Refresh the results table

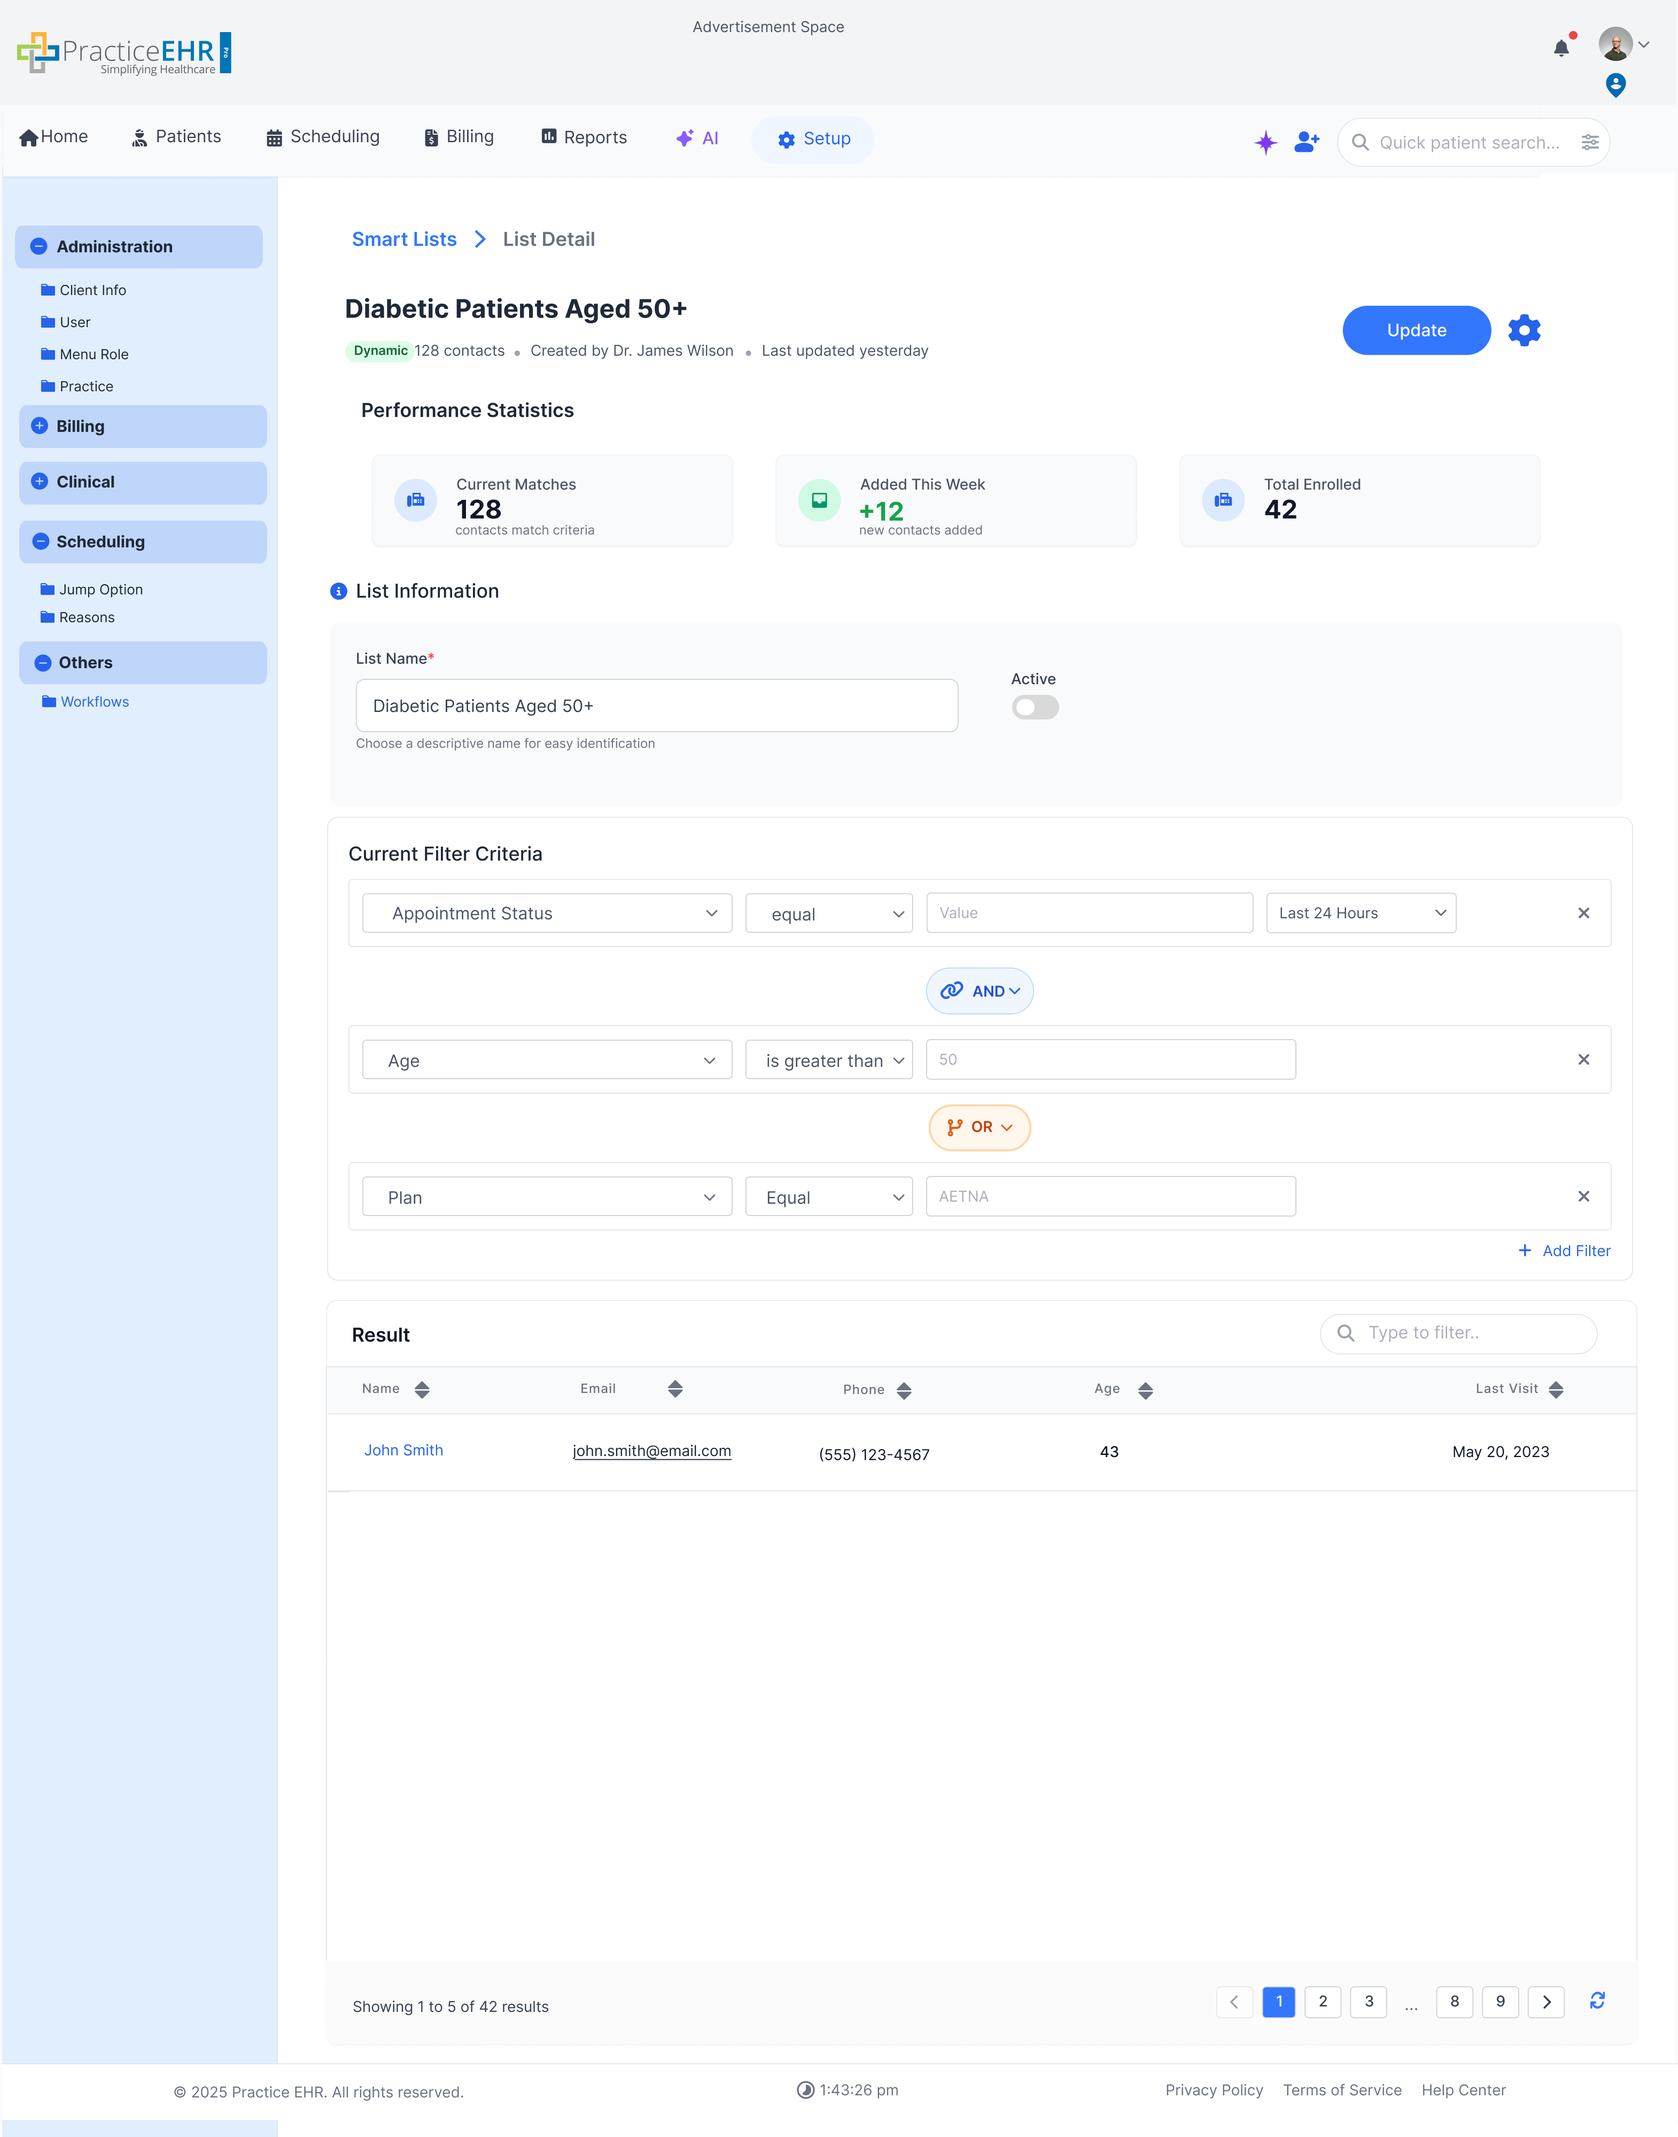(x=1598, y=2001)
